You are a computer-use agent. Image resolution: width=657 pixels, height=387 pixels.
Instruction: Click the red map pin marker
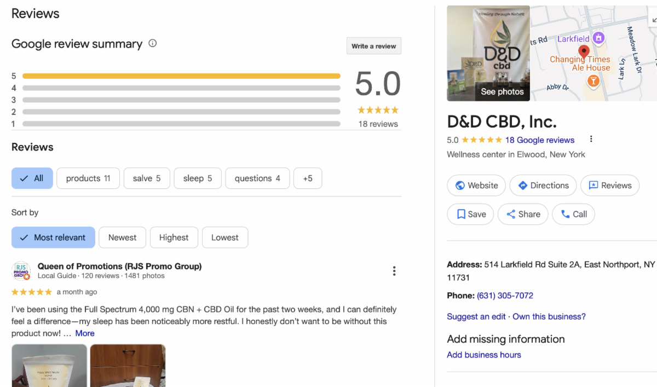click(584, 51)
